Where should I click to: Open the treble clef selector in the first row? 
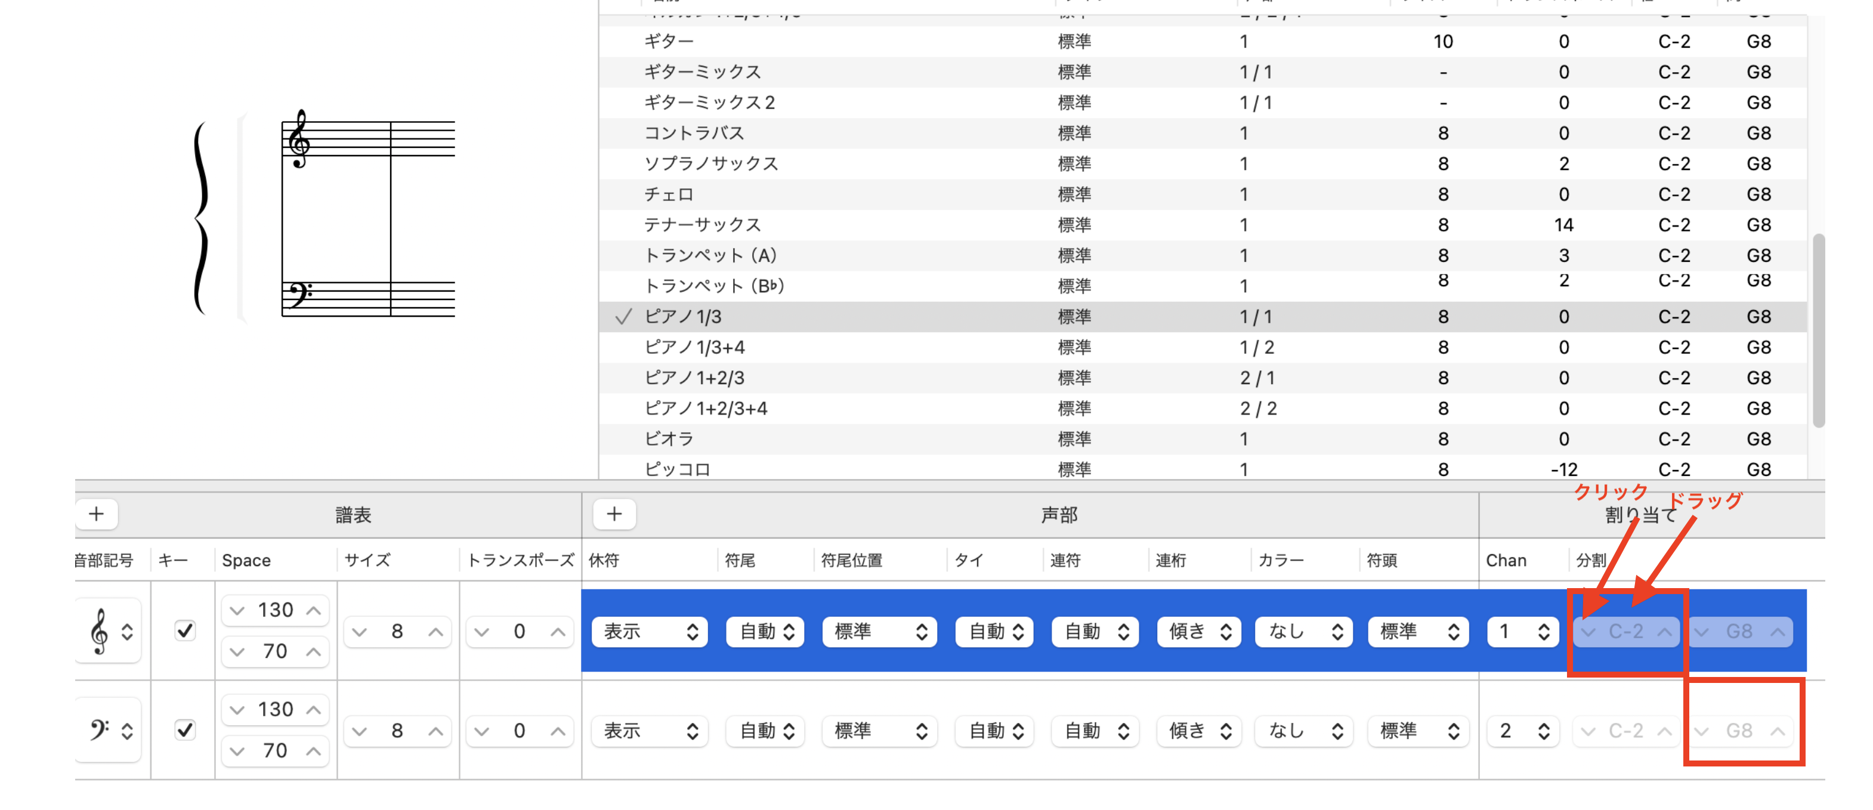(x=109, y=631)
